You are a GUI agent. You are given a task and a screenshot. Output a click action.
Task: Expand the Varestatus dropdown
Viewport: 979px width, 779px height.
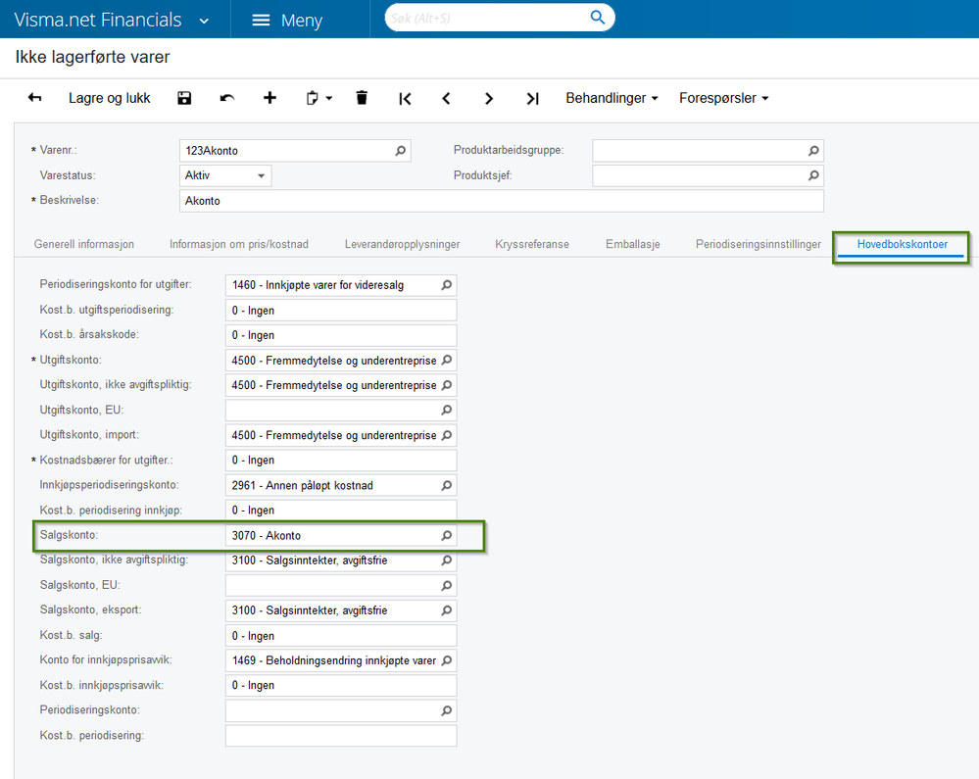click(x=262, y=176)
